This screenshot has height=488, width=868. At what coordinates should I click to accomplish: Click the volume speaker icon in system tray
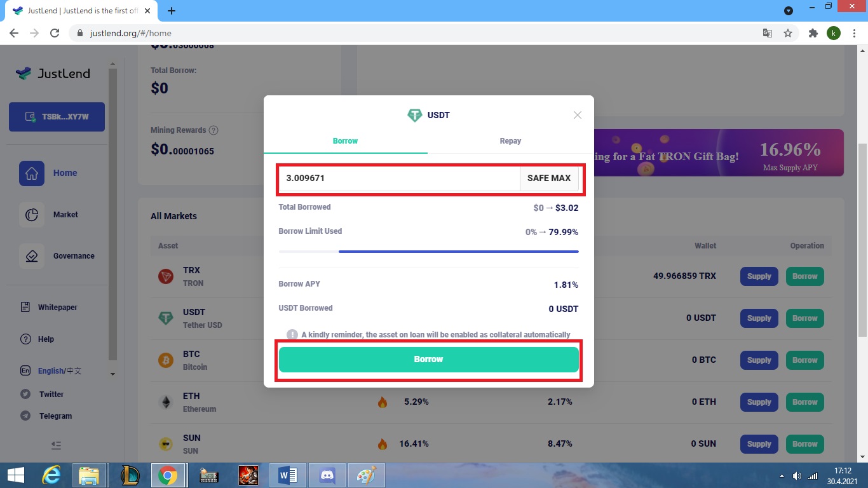[x=797, y=476]
